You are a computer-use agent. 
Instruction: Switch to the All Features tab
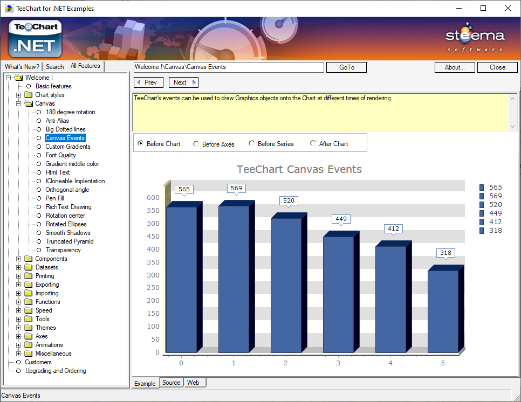coord(85,66)
